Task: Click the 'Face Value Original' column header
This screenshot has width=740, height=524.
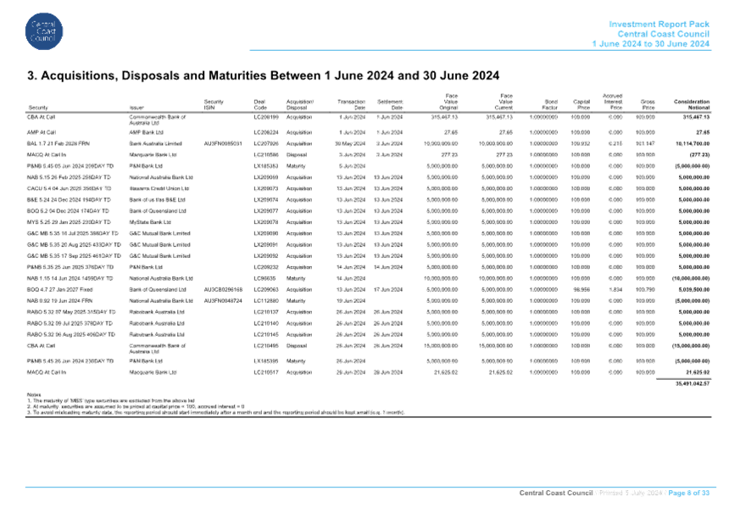Action: tap(448, 102)
